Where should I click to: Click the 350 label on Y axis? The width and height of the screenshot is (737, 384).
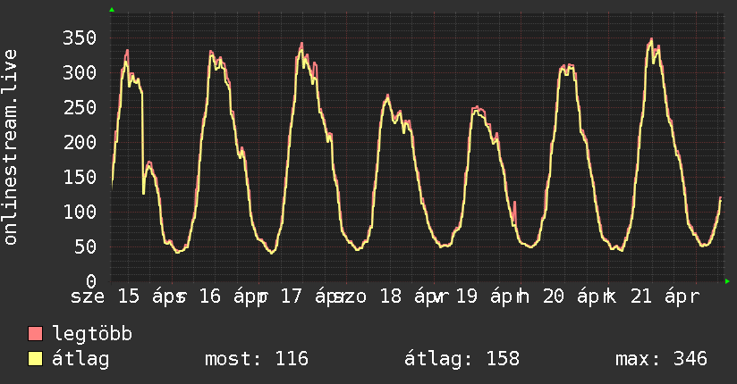click(80, 38)
